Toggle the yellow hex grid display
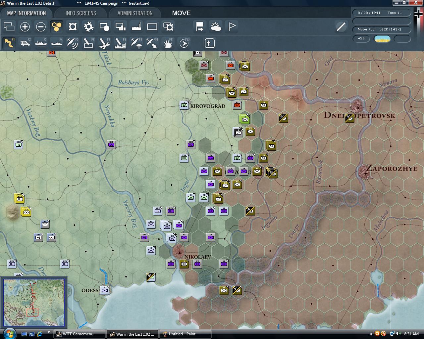Image resolution: width=424 pixels, height=339 pixels. pyautogui.click(x=57, y=26)
